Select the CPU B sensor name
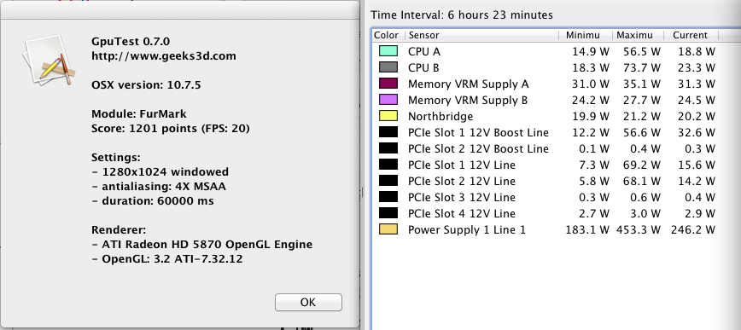The height and width of the screenshot is (330, 741). coord(423,68)
